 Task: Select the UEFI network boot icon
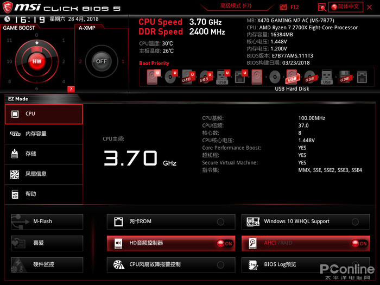240,77
